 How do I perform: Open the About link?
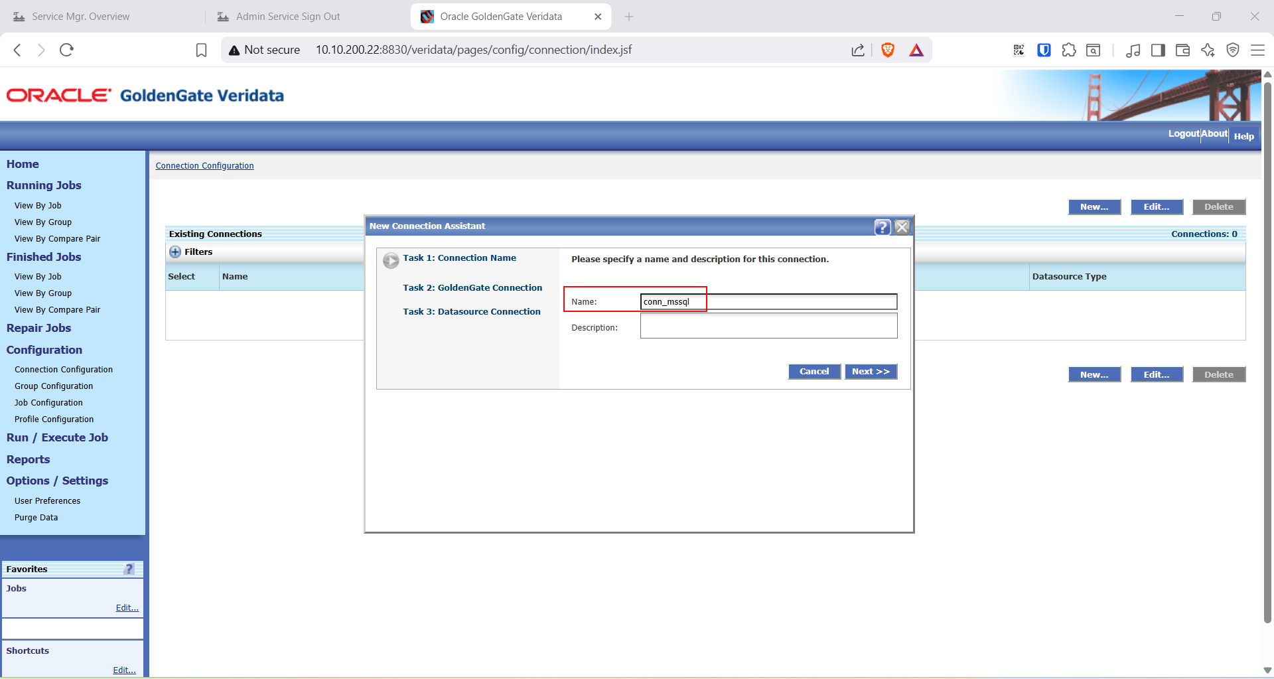[x=1214, y=134]
